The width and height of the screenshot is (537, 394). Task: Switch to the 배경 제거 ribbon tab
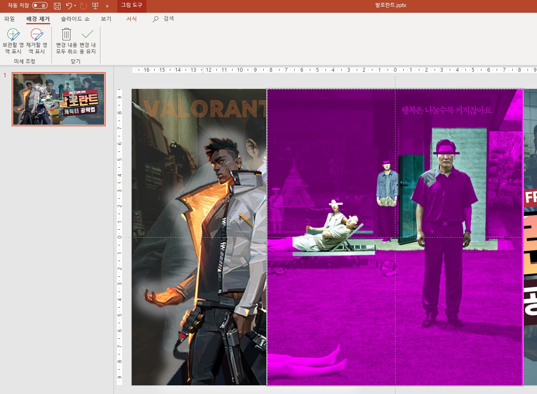38,19
